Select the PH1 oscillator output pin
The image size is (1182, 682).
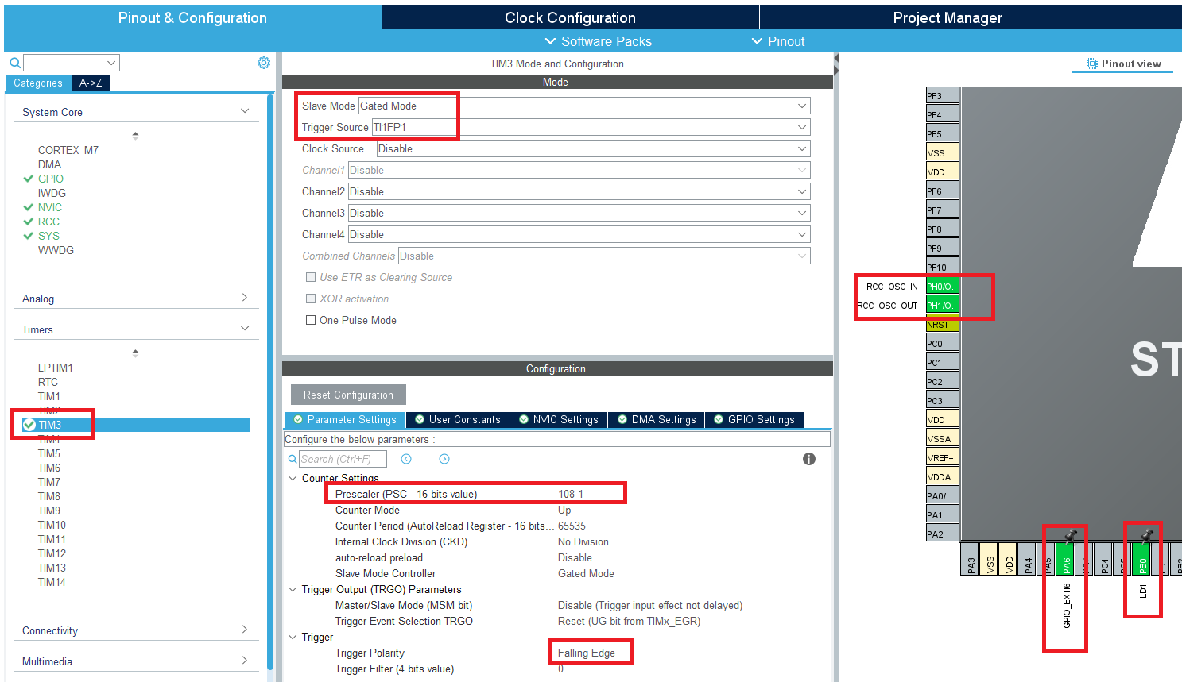tap(942, 306)
